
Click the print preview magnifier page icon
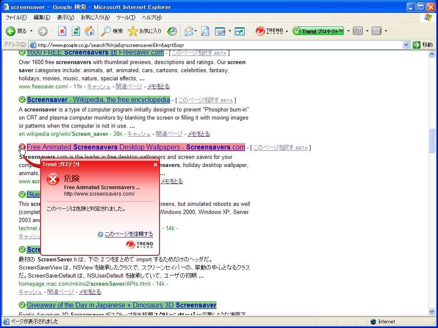click(205, 31)
